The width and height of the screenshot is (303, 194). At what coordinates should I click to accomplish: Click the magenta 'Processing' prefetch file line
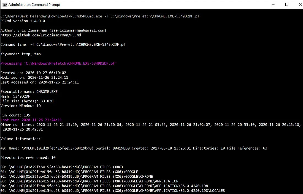click(x=59, y=63)
